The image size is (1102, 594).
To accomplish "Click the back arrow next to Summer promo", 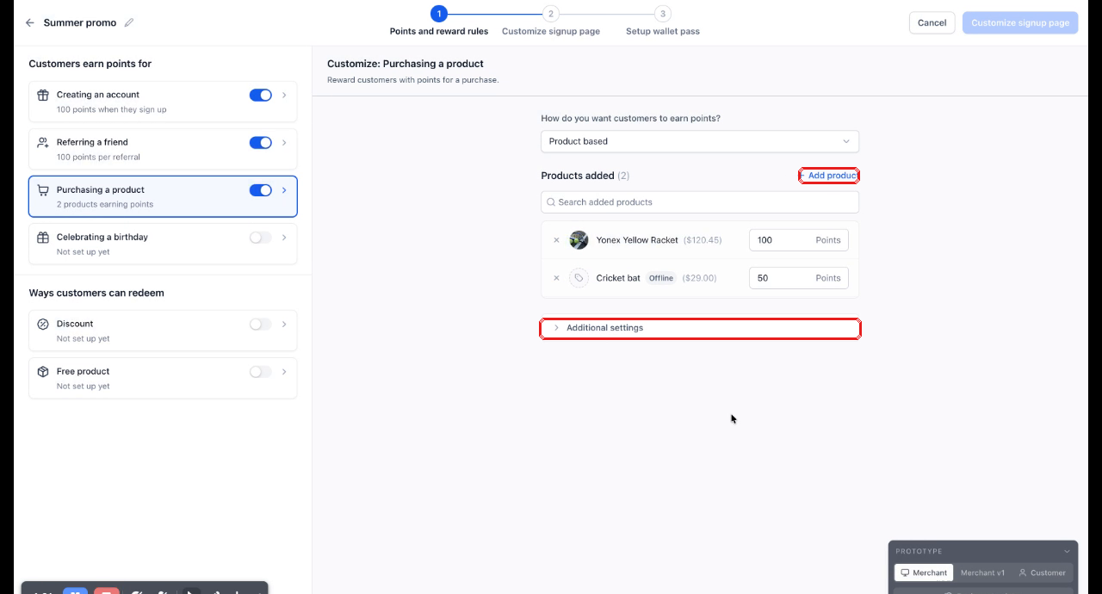I will click(30, 23).
